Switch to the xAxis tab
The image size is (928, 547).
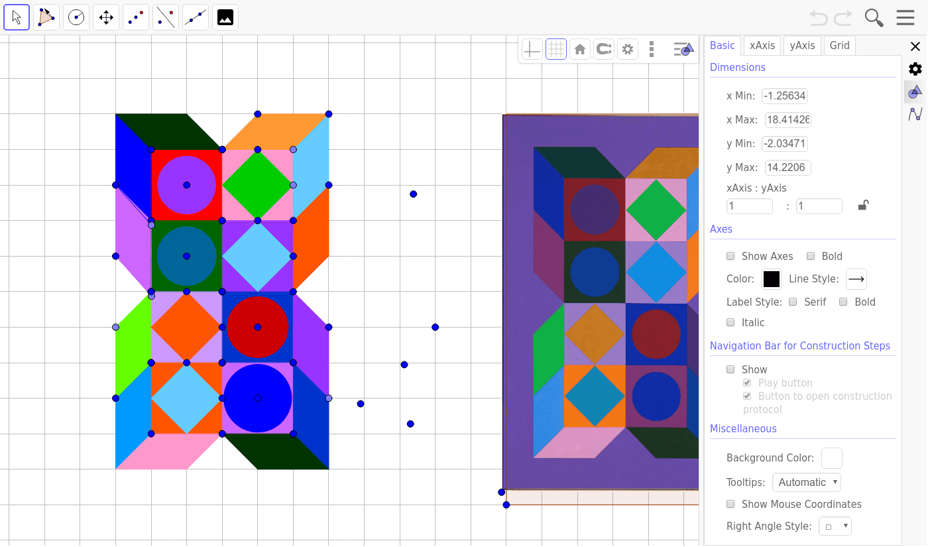[762, 46]
